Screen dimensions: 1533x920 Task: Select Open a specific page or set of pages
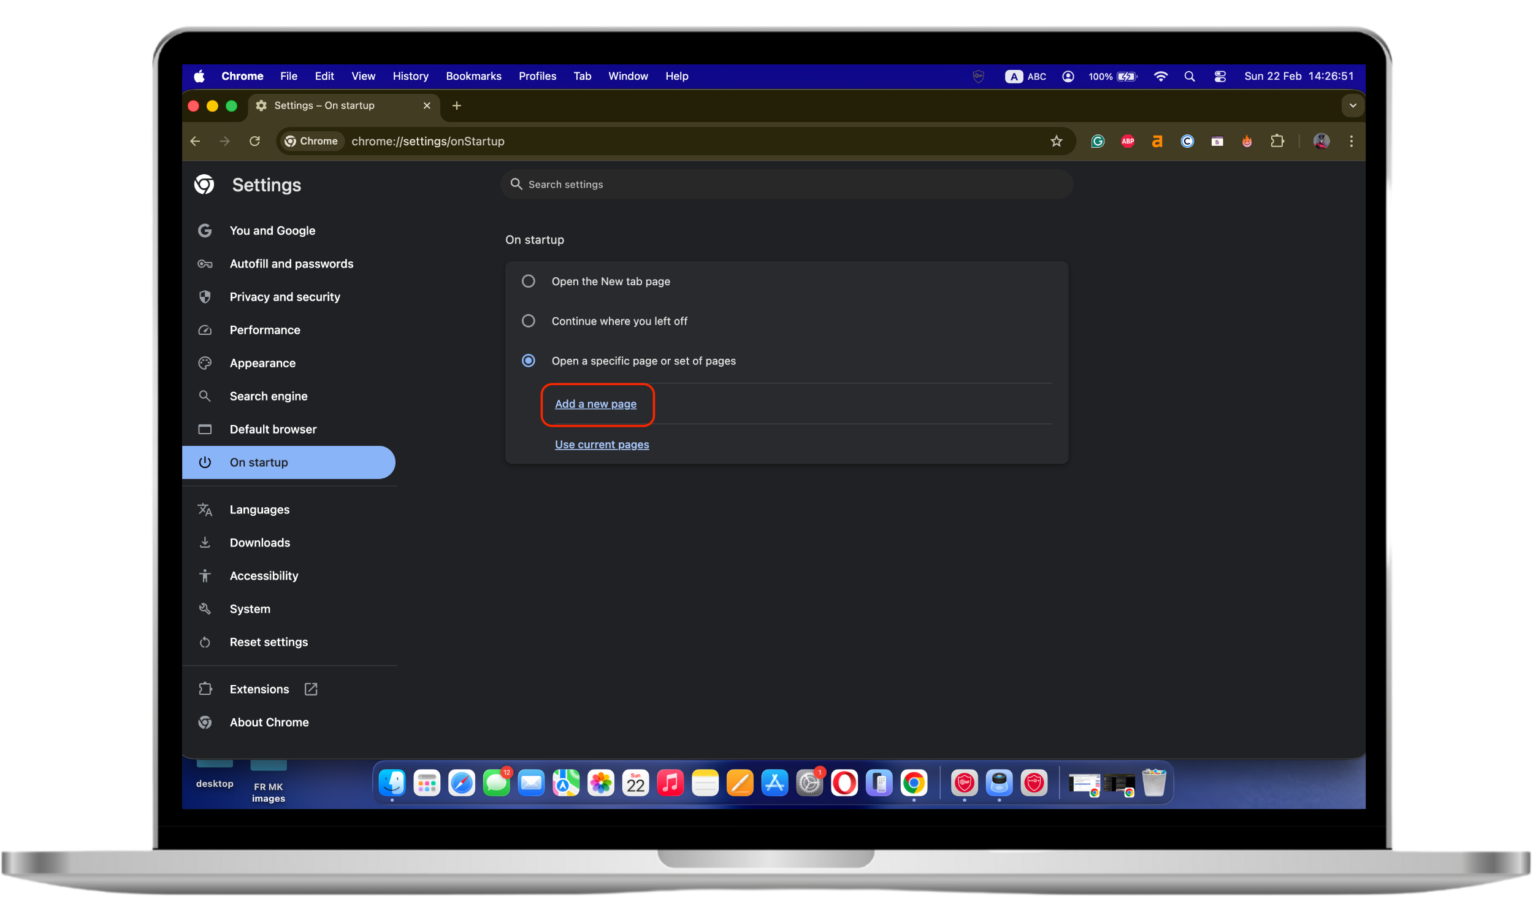[x=528, y=360]
